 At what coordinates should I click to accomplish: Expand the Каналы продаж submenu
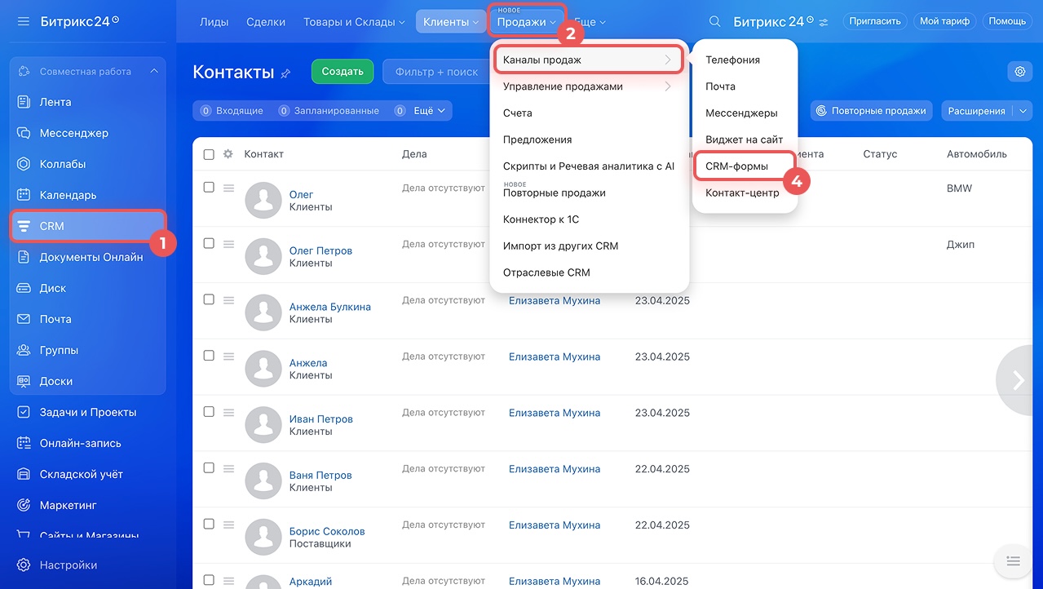point(589,60)
